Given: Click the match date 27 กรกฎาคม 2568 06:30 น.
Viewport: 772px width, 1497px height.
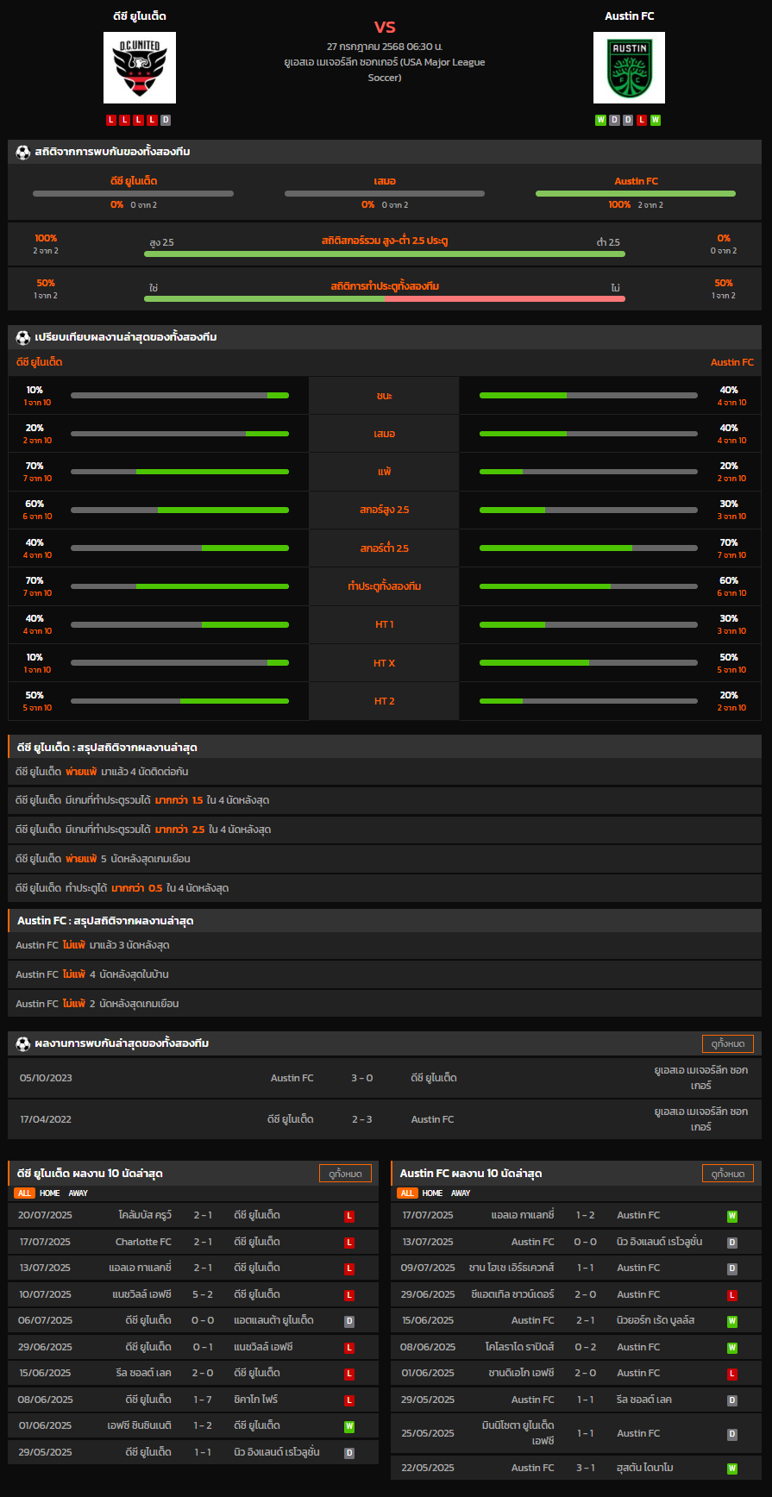Looking at the screenshot, I should point(385,47).
